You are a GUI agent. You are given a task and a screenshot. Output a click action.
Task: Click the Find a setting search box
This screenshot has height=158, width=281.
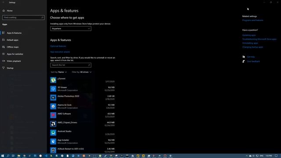click(23, 18)
